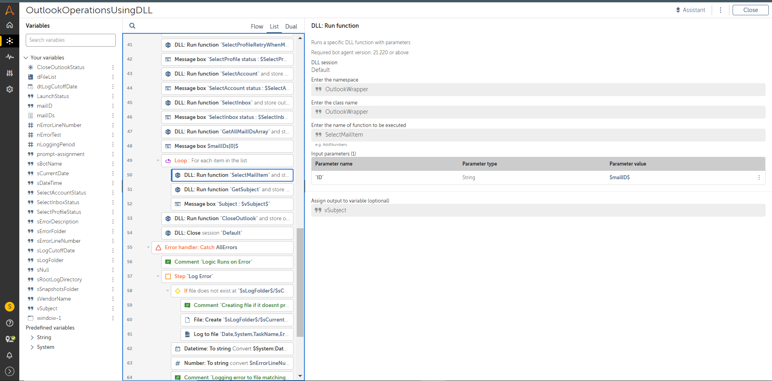Collapse Your variables section
The height and width of the screenshot is (381, 772).
26,58
